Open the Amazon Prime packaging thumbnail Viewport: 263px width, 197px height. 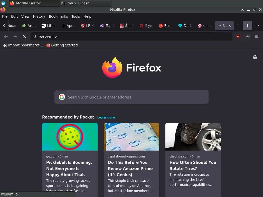[x=131, y=137]
